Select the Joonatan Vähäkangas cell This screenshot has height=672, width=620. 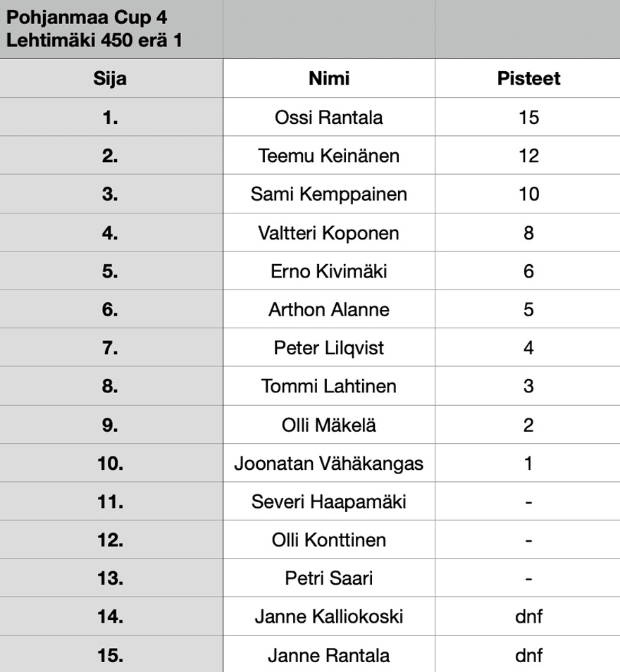pyautogui.click(x=329, y=463)
